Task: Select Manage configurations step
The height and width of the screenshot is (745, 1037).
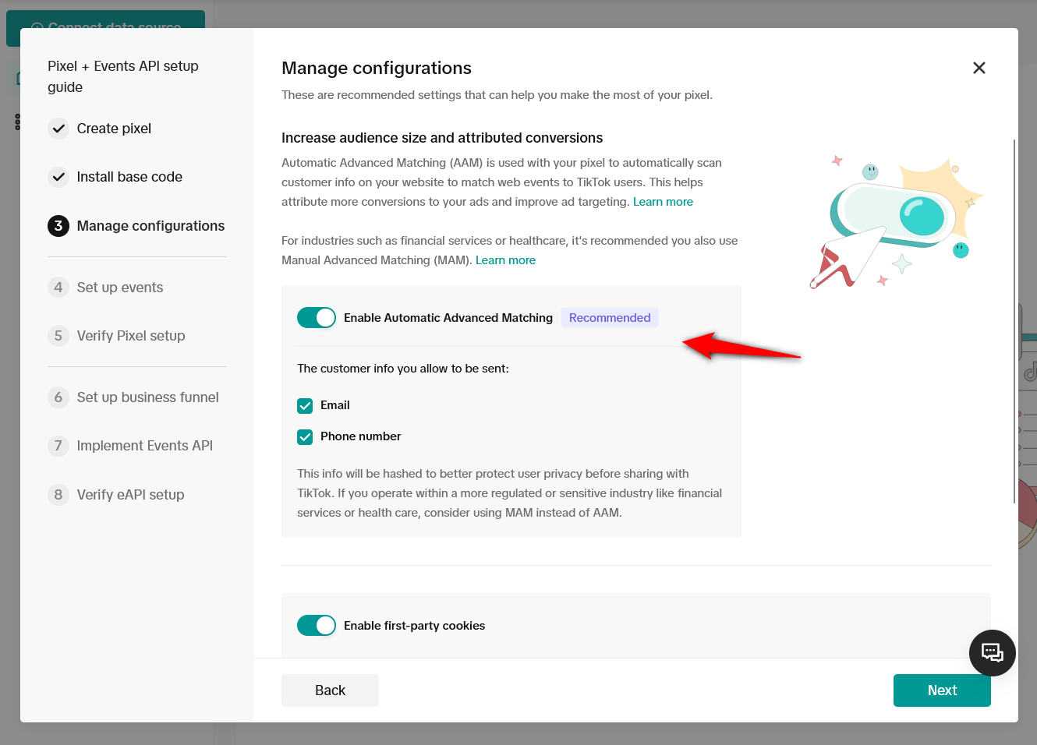Action: click(150, 226)
